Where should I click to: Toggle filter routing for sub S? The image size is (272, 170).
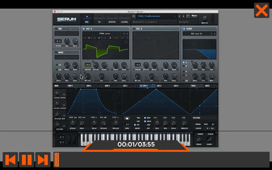coord(184,75)
